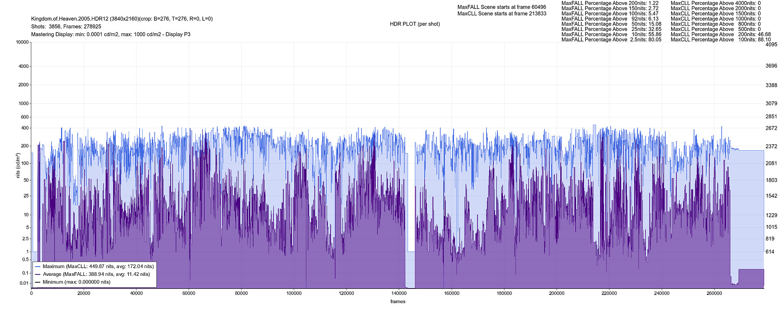
Task: Select the 4000 nits y-axis tick label
Action: tap(24, 66)
